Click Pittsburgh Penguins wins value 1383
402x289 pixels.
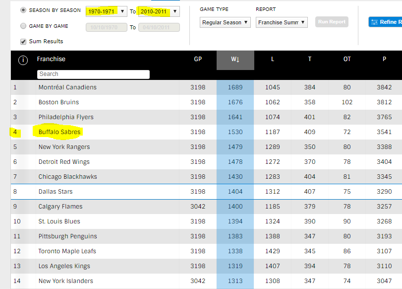click(235, 236)
